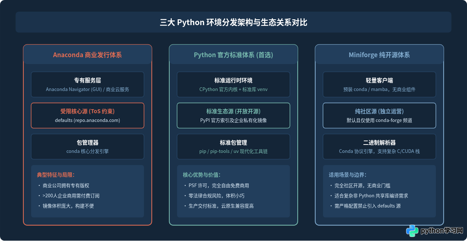Viewport: 467px width, 241px height.
Task: Click the title 三大 Python 环境分发架构与生态关系对比
Action: (233, 22)
